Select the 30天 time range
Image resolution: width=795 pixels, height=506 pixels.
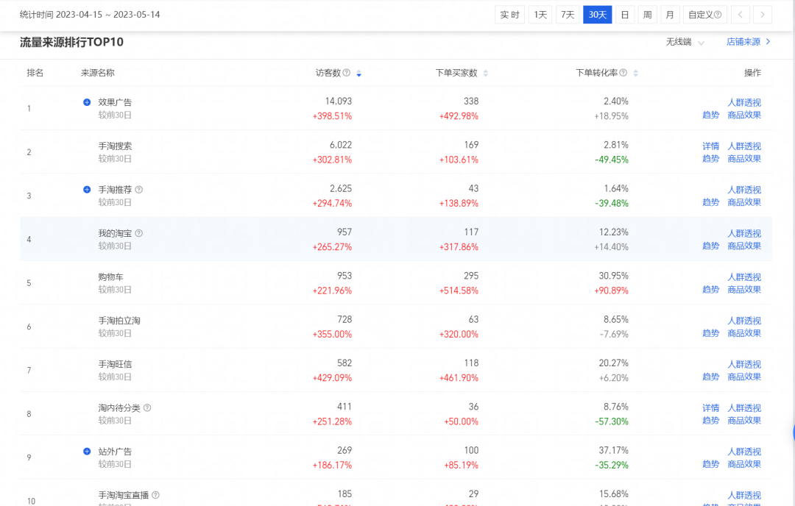pyautogui.click(x=597, y=15)
